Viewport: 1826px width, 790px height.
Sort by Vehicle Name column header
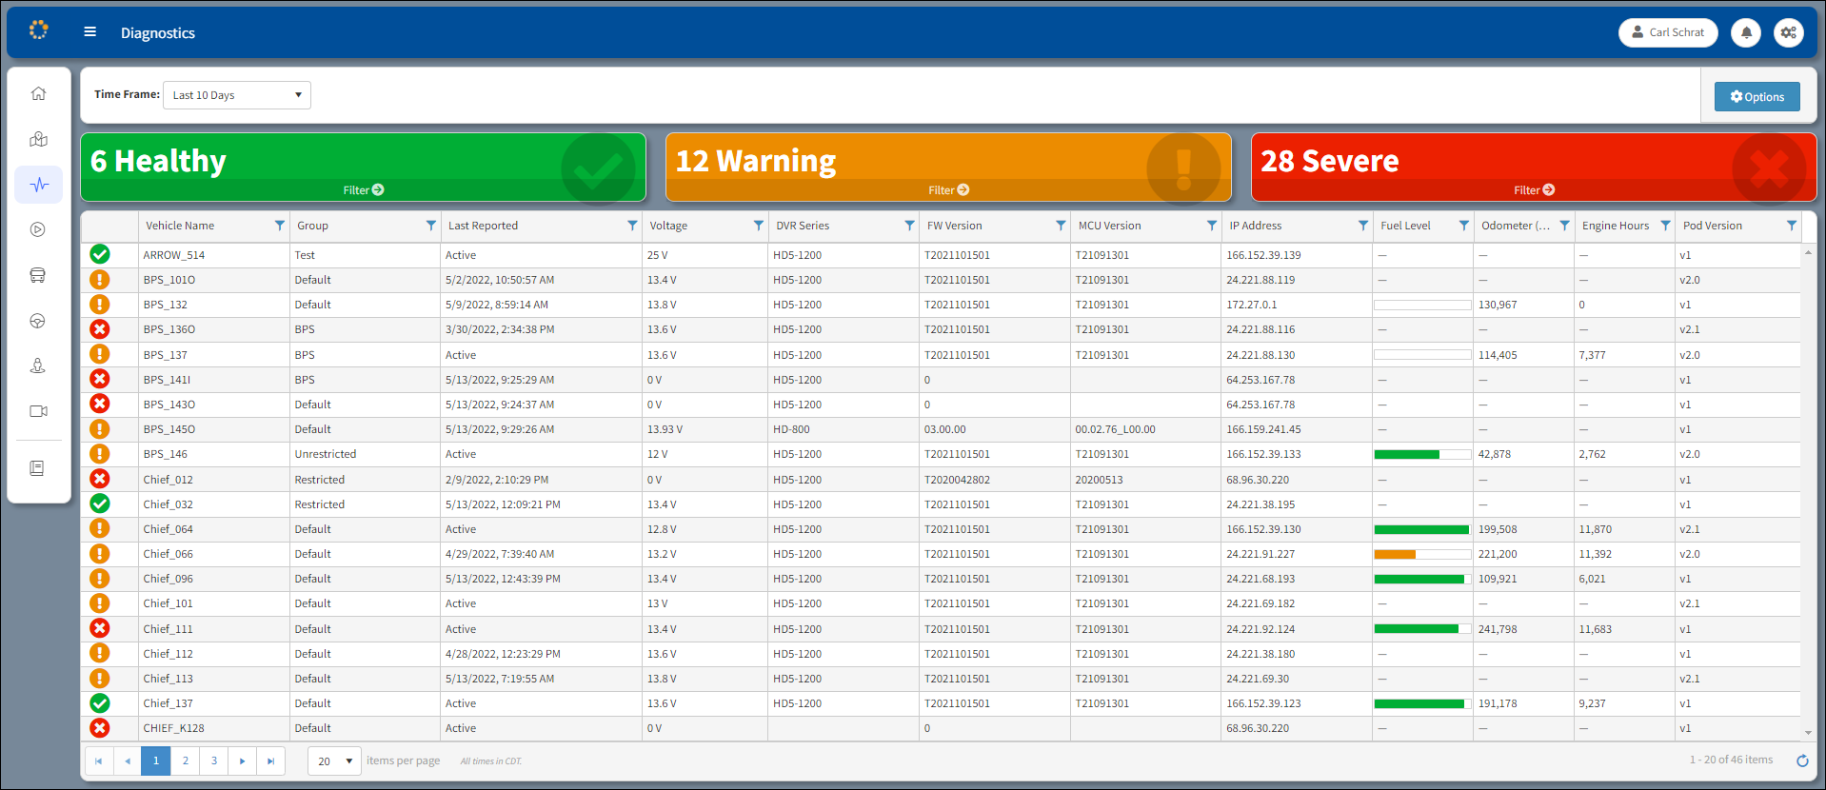click(180, 226)
